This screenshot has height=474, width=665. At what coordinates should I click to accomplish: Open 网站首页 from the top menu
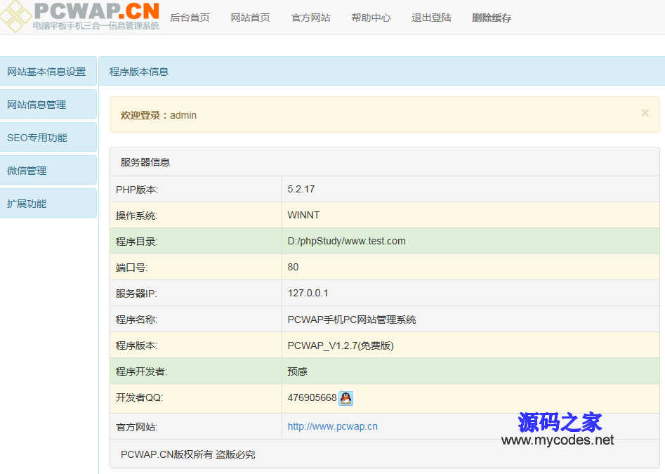(x=250, y=18)
